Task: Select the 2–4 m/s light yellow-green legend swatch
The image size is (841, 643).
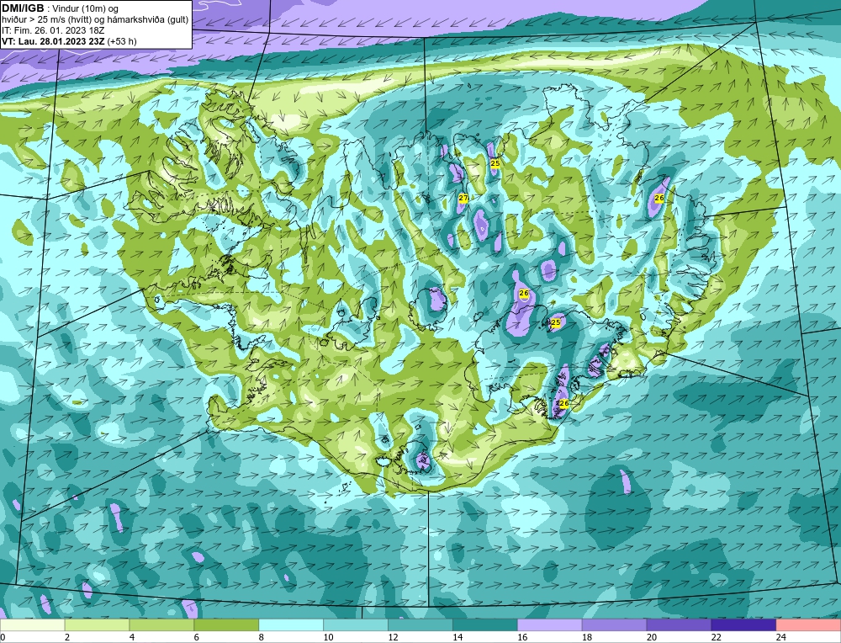Action: 97,625
